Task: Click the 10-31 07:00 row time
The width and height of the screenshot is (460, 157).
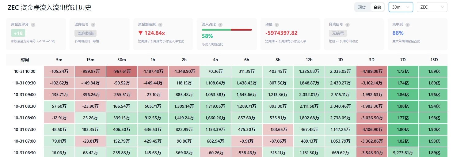Action: 25,141
